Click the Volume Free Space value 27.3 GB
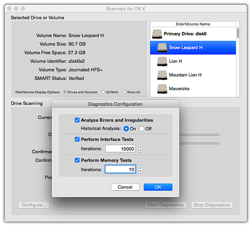Screen dimensions: 251x226 click(x=77, y=53)
